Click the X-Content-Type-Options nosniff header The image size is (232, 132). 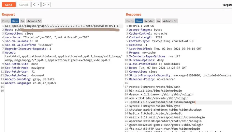pos(155,56)
